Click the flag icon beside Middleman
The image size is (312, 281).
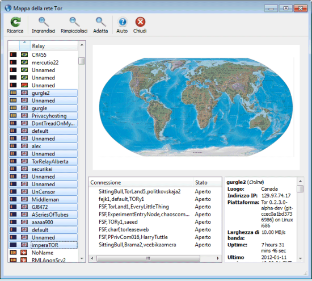tap(24, 199)
